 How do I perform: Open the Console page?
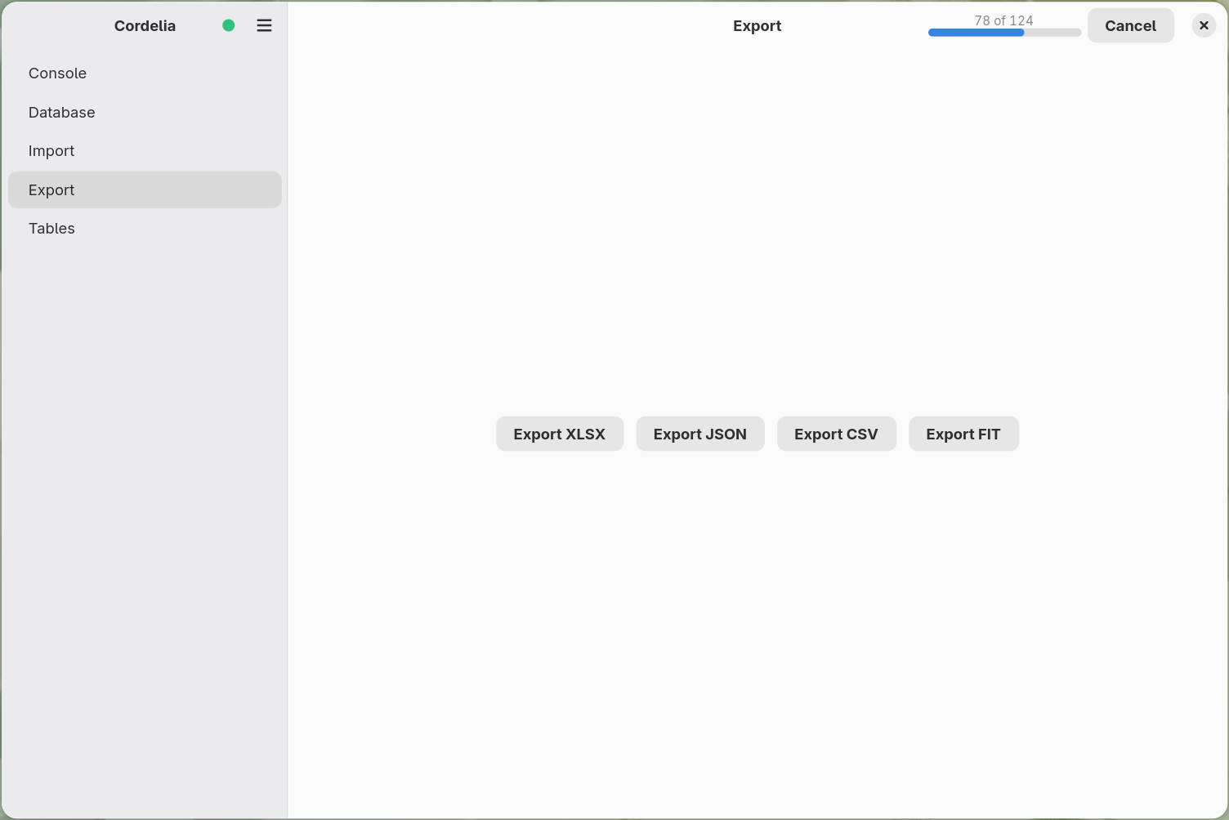[x=145, y=74]
